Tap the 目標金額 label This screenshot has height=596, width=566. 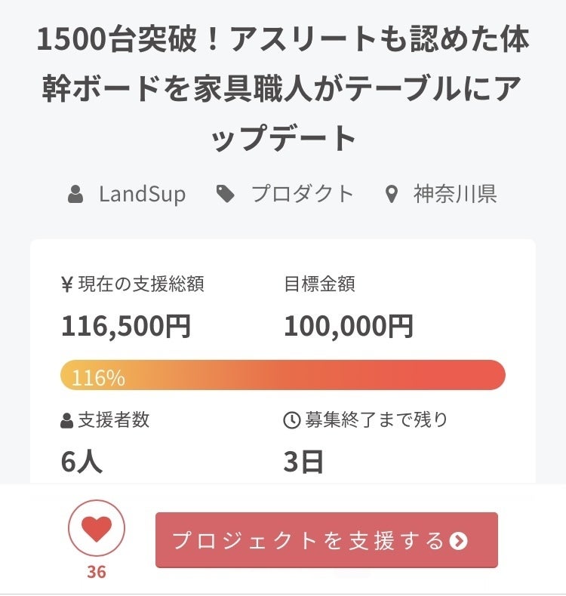coord(319,284)
